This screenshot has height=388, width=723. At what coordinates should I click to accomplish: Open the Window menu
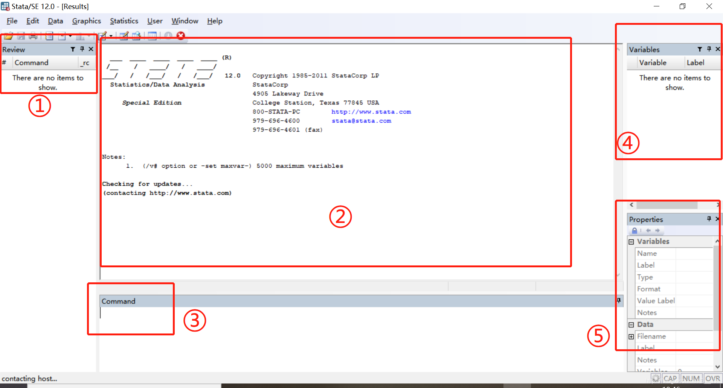[x=185, y=21]
